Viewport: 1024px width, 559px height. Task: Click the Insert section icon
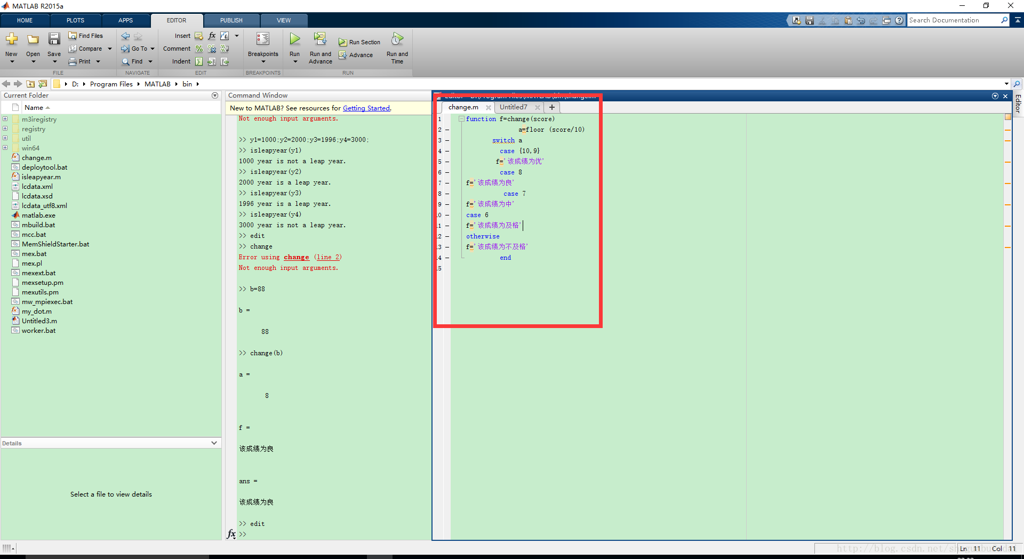click(x=199, y=36)
